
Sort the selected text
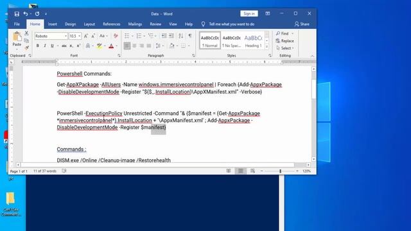(x=181, y=36)
